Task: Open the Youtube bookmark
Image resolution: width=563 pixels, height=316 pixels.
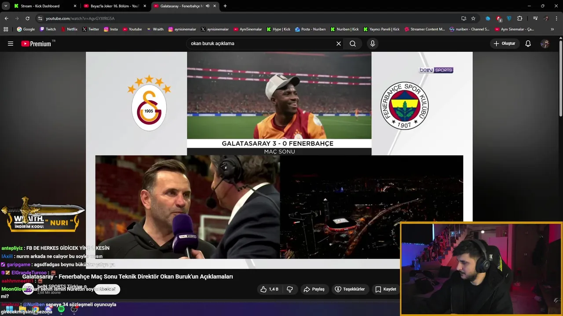Action: [x=132, y=29]
